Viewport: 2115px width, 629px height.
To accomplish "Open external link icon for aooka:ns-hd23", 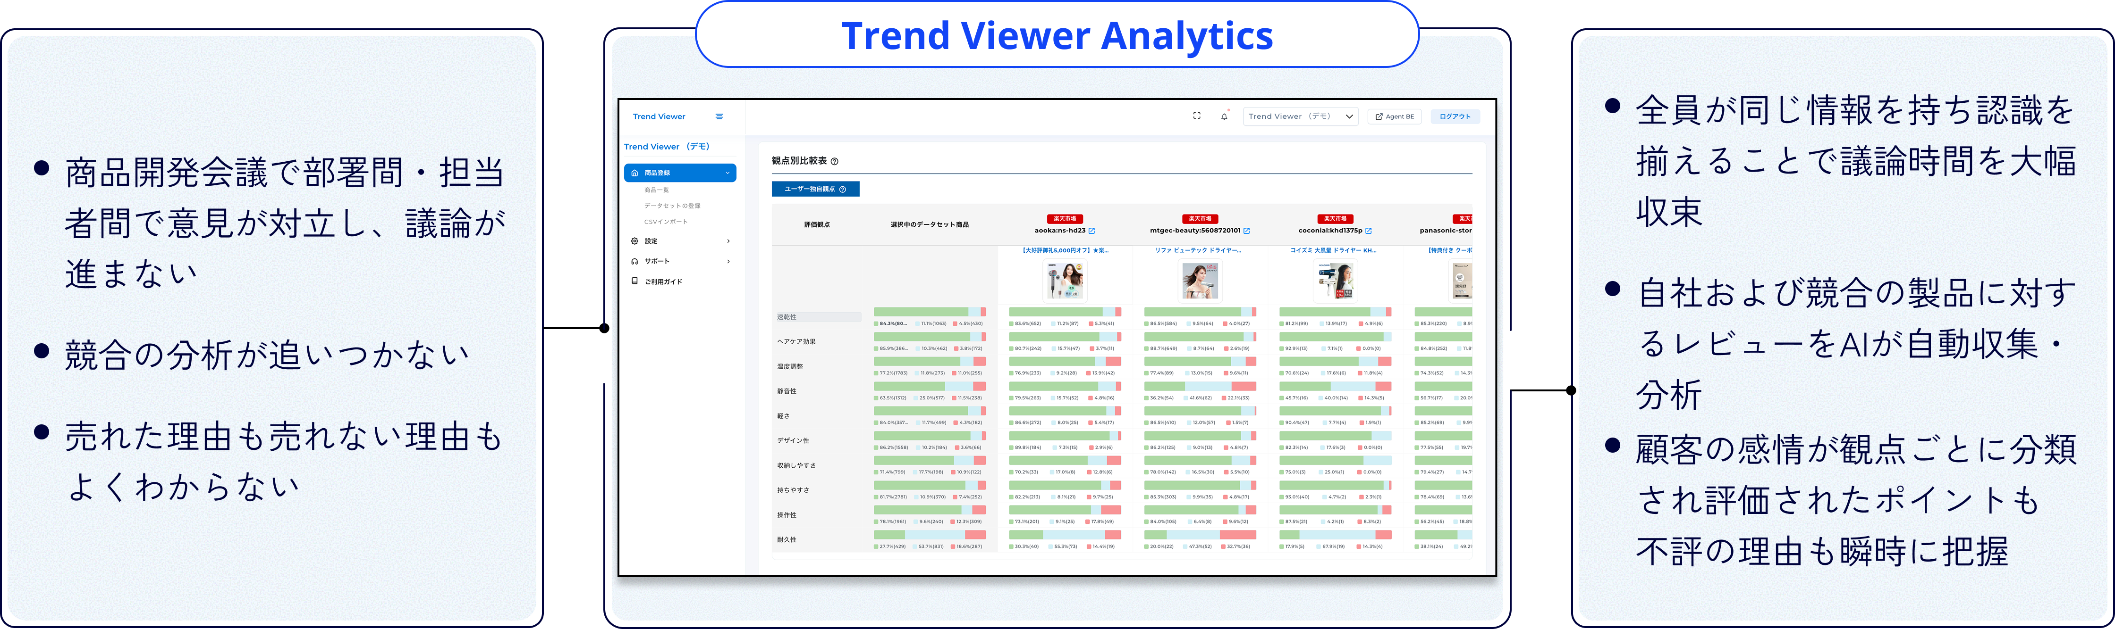I will (x=1091, y=231).
